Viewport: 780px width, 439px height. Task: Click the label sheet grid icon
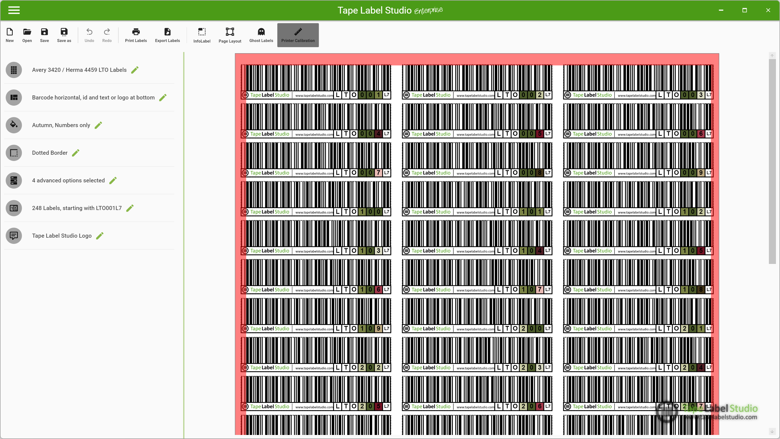(x=14, y=70)
